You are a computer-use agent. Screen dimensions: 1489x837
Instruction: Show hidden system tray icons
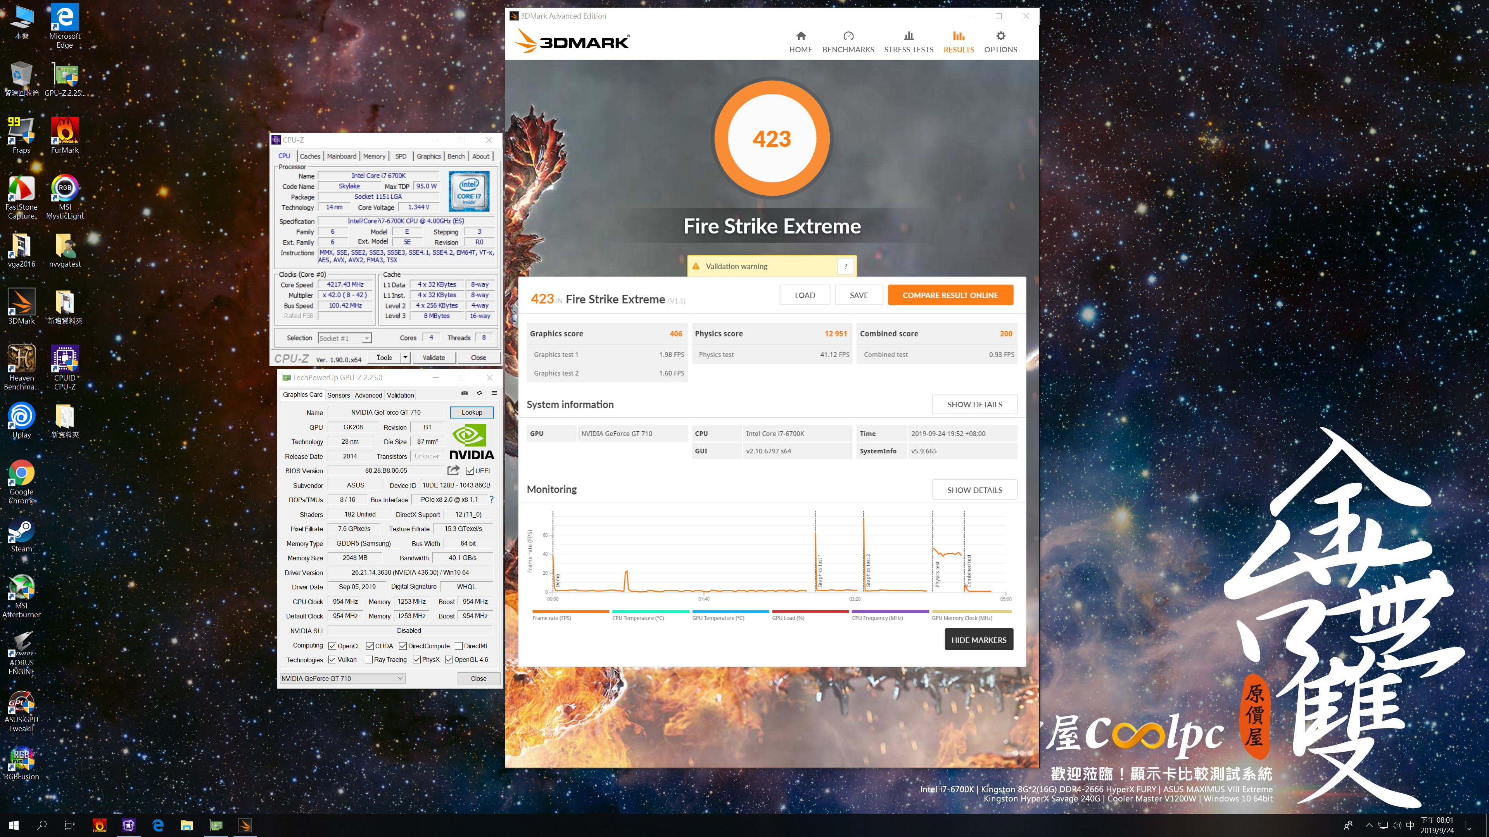click(x=1369, y=825)
